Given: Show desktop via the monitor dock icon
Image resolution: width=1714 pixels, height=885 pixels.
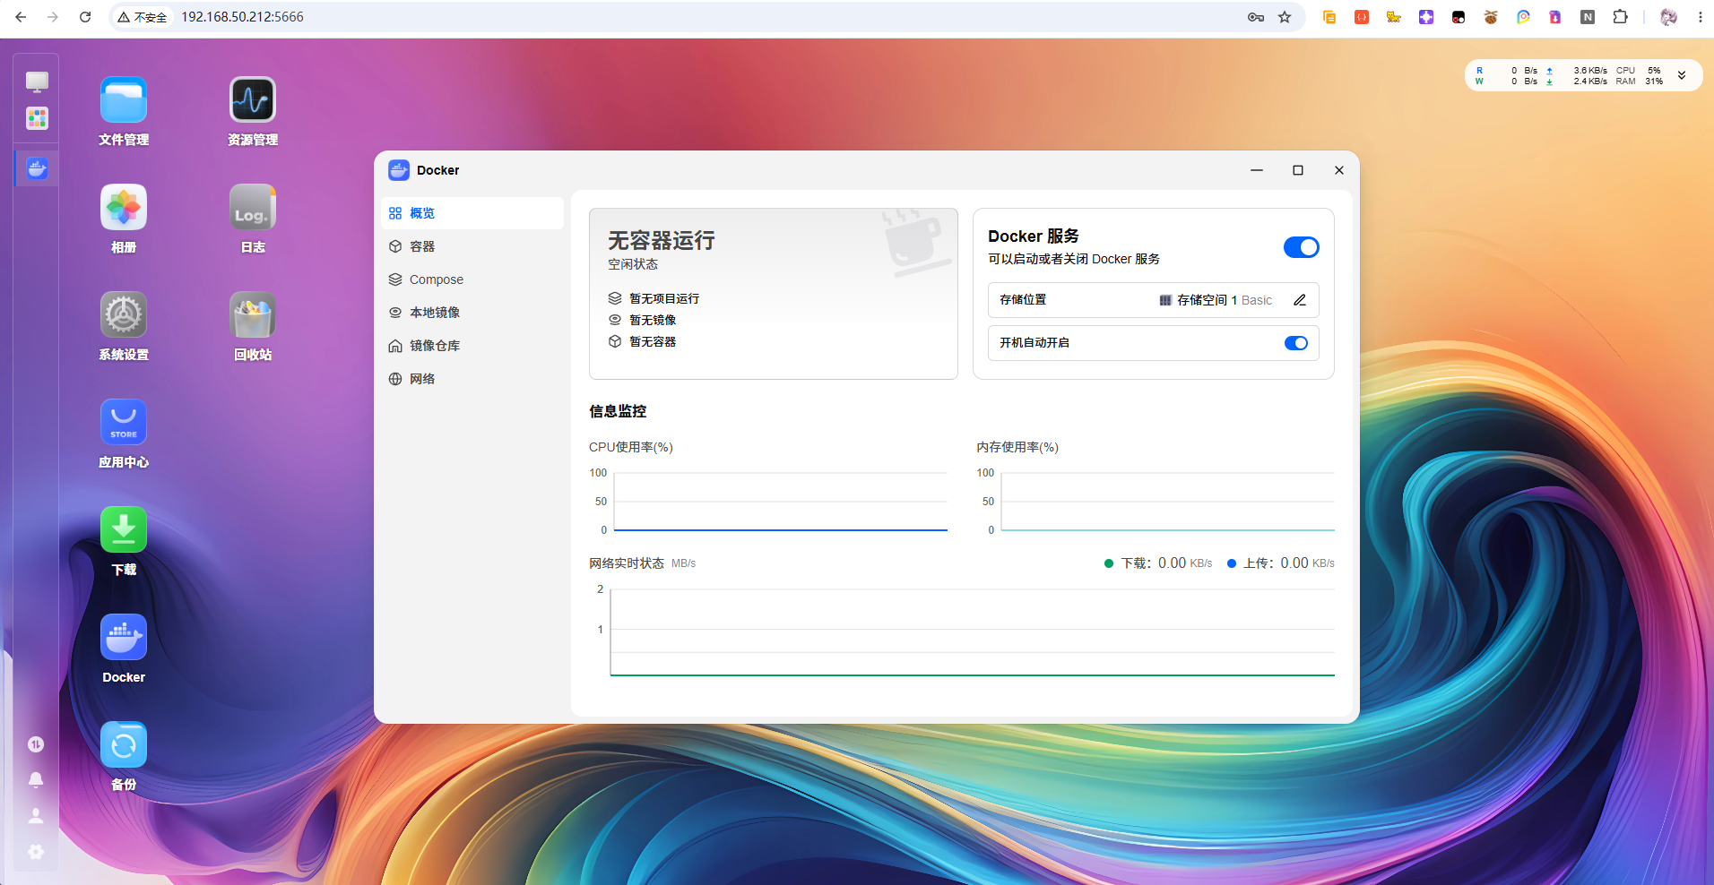Looking at the screenshot, I should (37, 82).
